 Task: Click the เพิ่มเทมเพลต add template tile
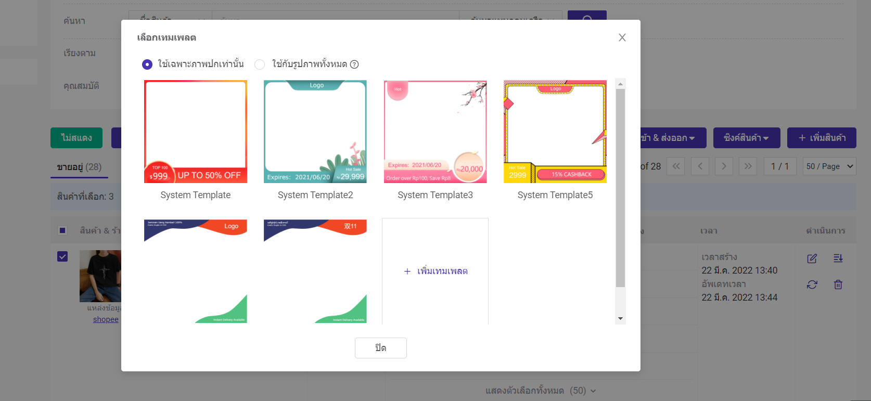coord(435,271)
